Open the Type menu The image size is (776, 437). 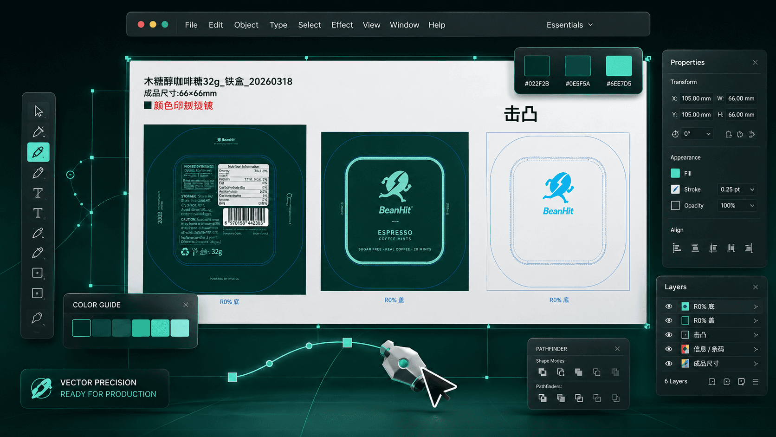(x=278, y=25)
